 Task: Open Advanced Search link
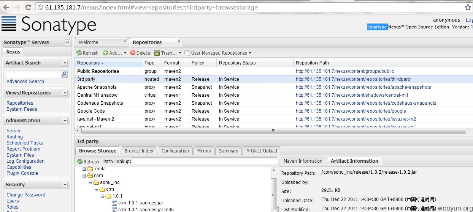(25, 82)
